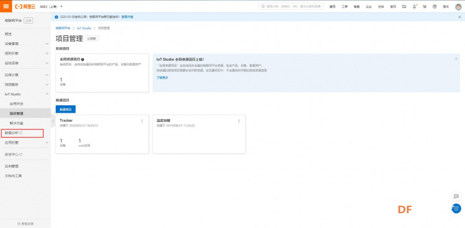Click the 公测版 tag beside the 项目管理 title

pyautogui.click(x=92, y=38)
